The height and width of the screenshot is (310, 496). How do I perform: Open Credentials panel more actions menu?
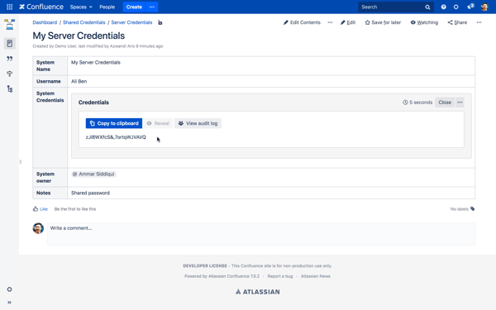coord(460,103)
